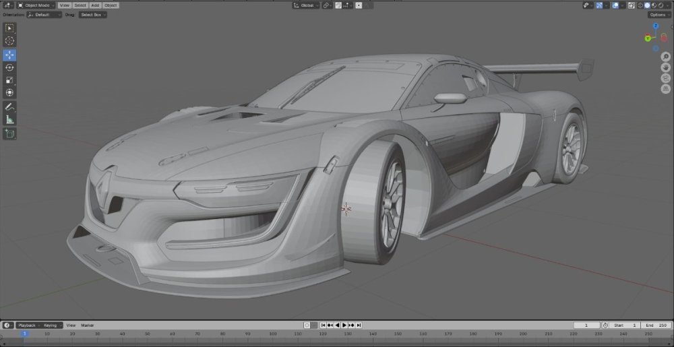The image size is (674, 347).
Task: Enable proportional editing toggle
Action: pyautogui.click(x=359, y=5)
